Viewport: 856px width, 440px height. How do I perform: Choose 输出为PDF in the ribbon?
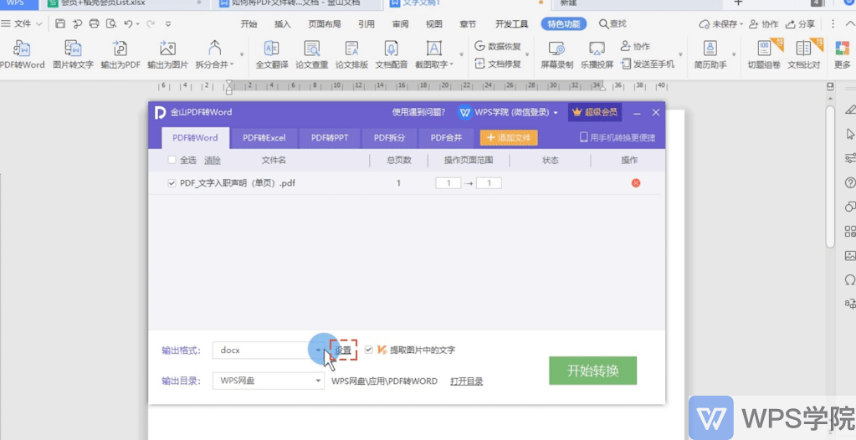120,54
